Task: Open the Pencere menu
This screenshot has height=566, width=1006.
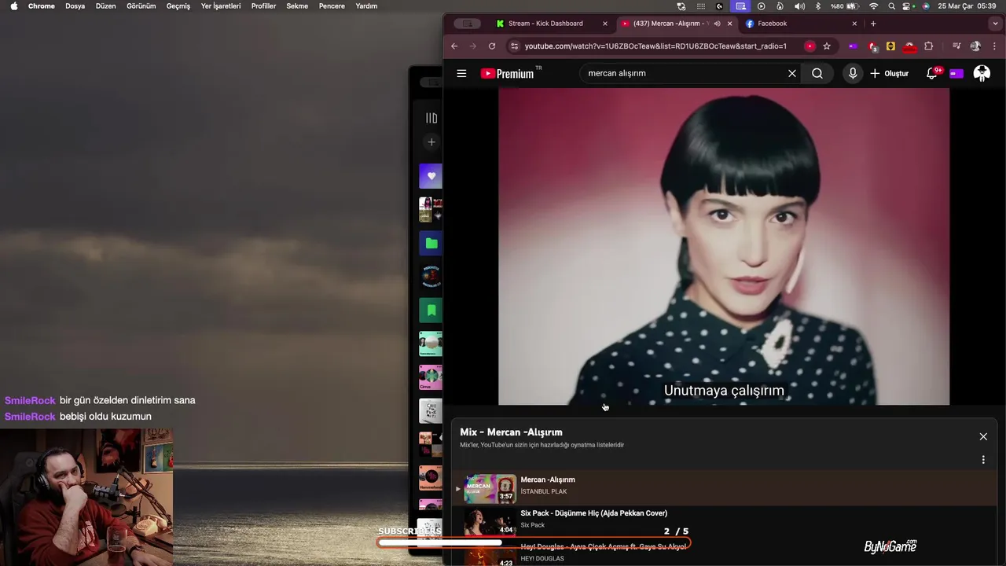Action: pos(332,6)
